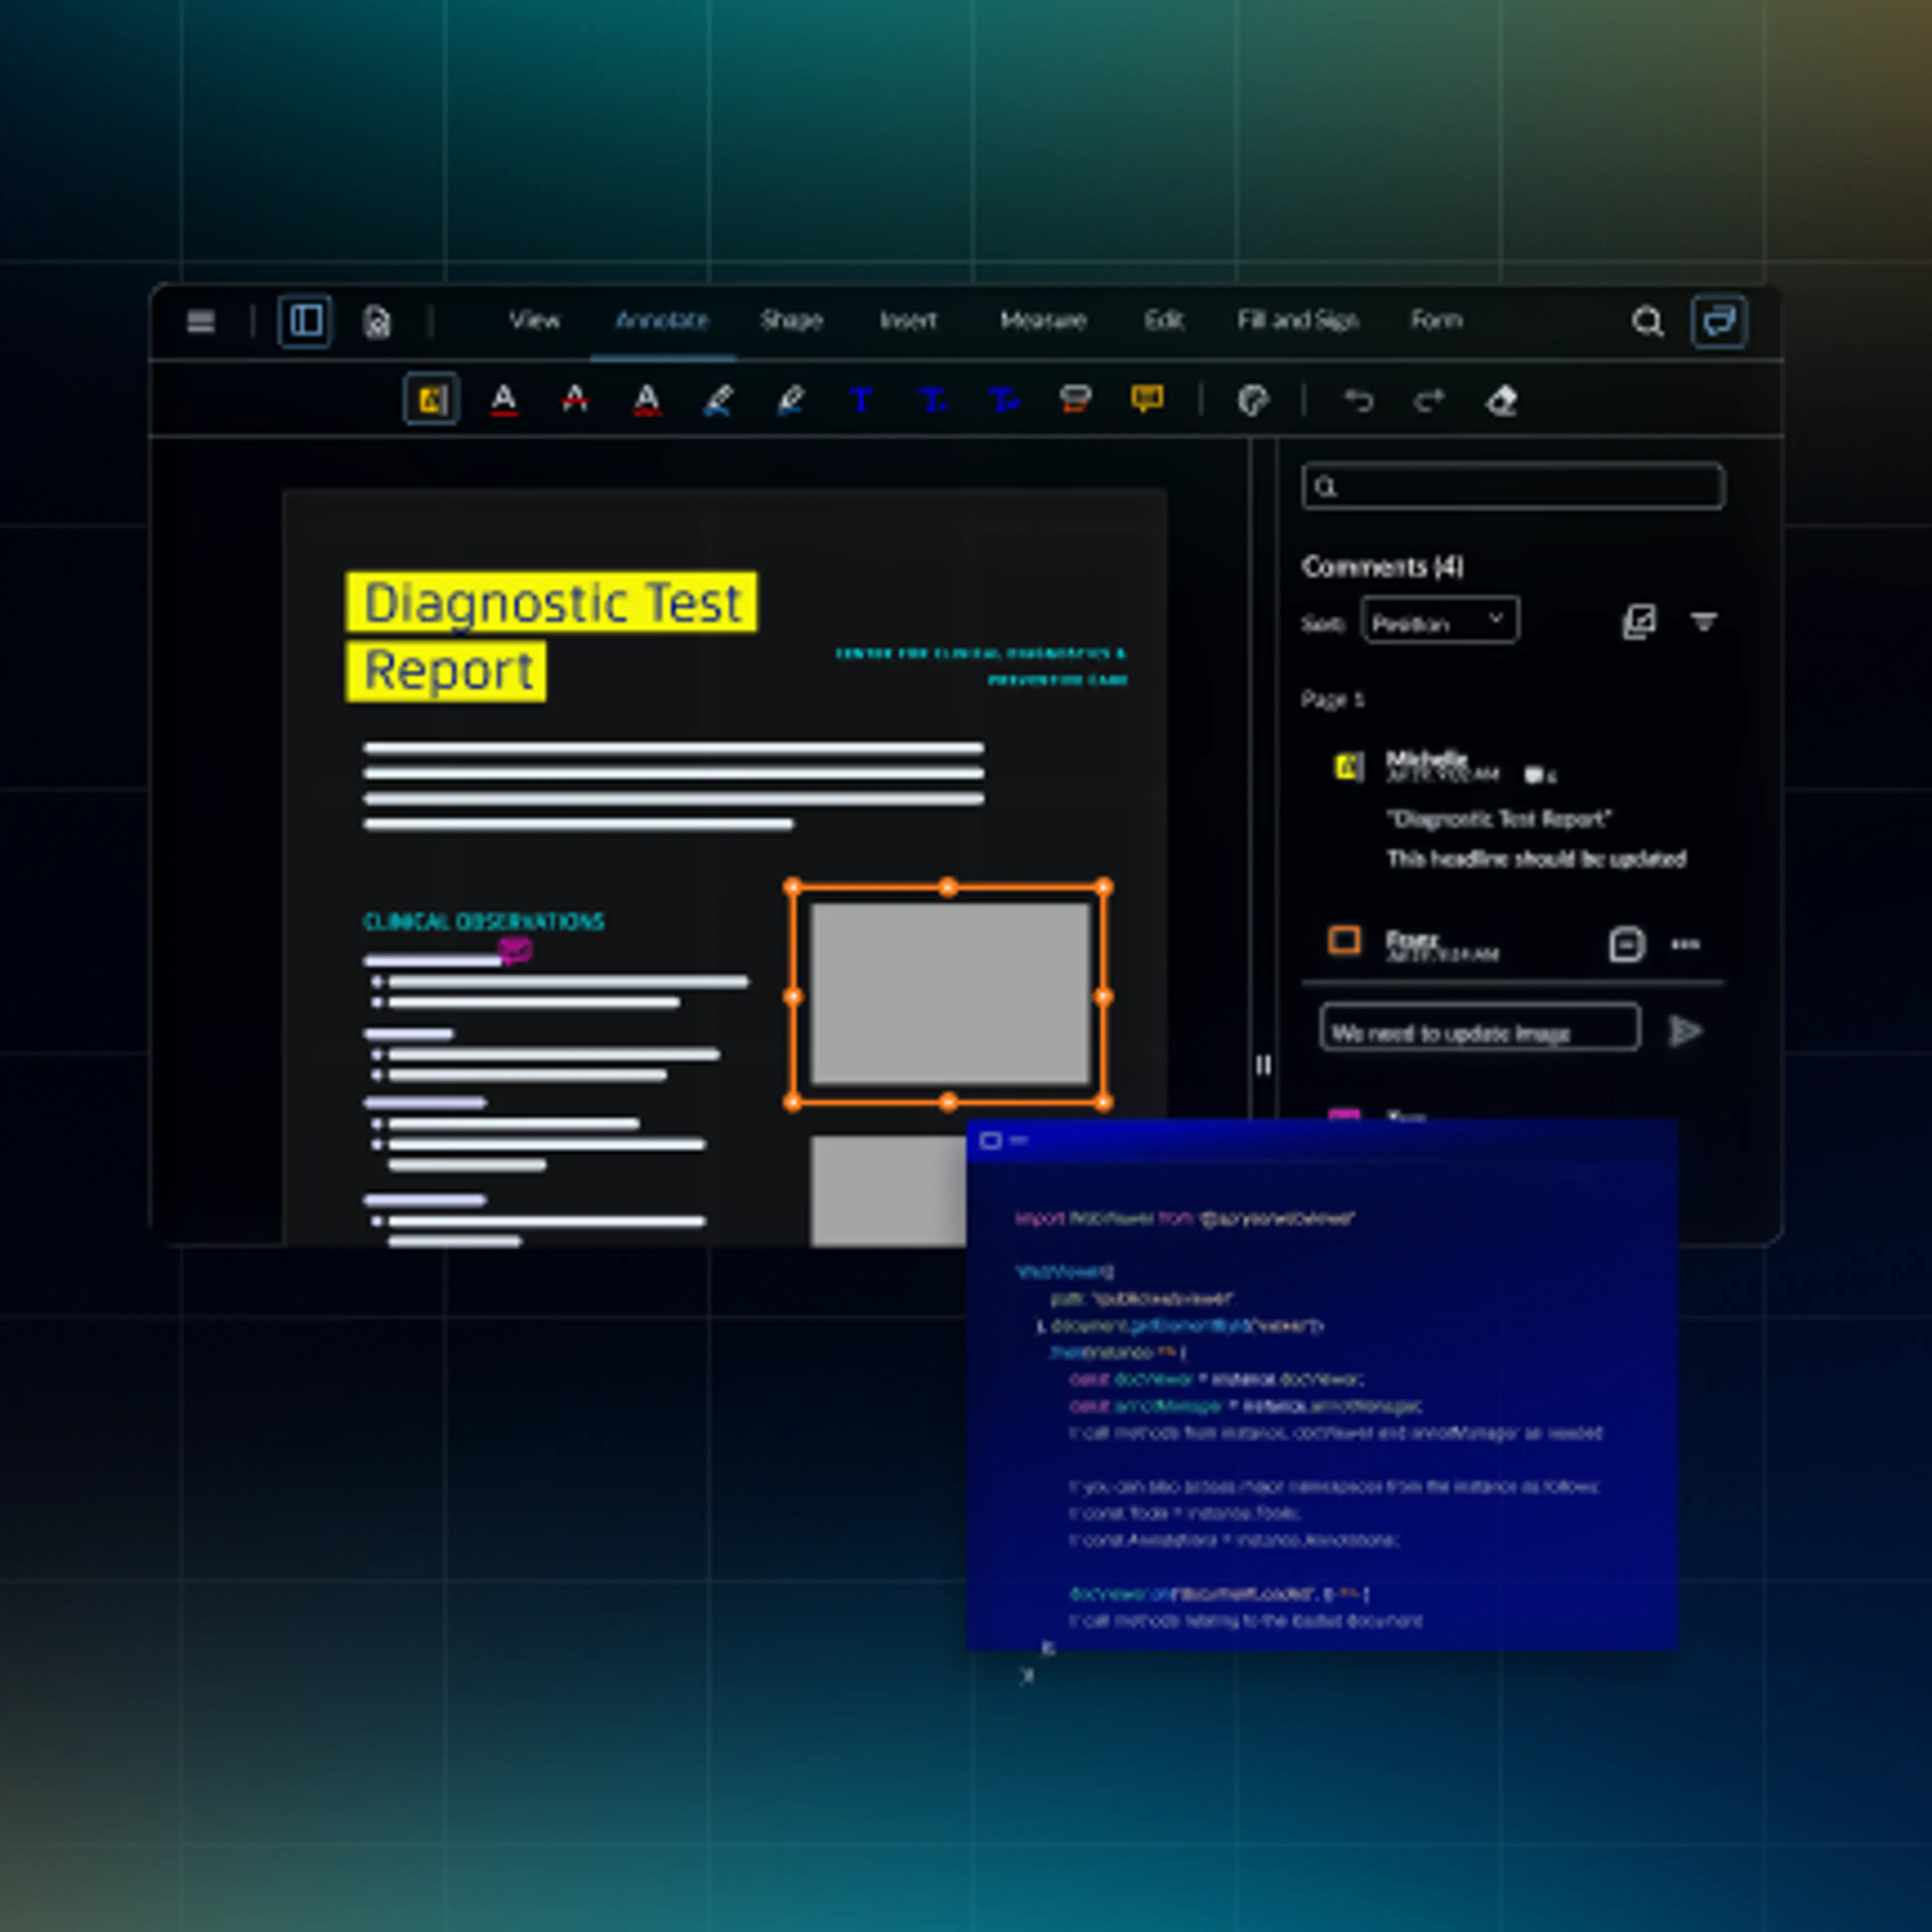Open the Shape tab

(791, 321)
